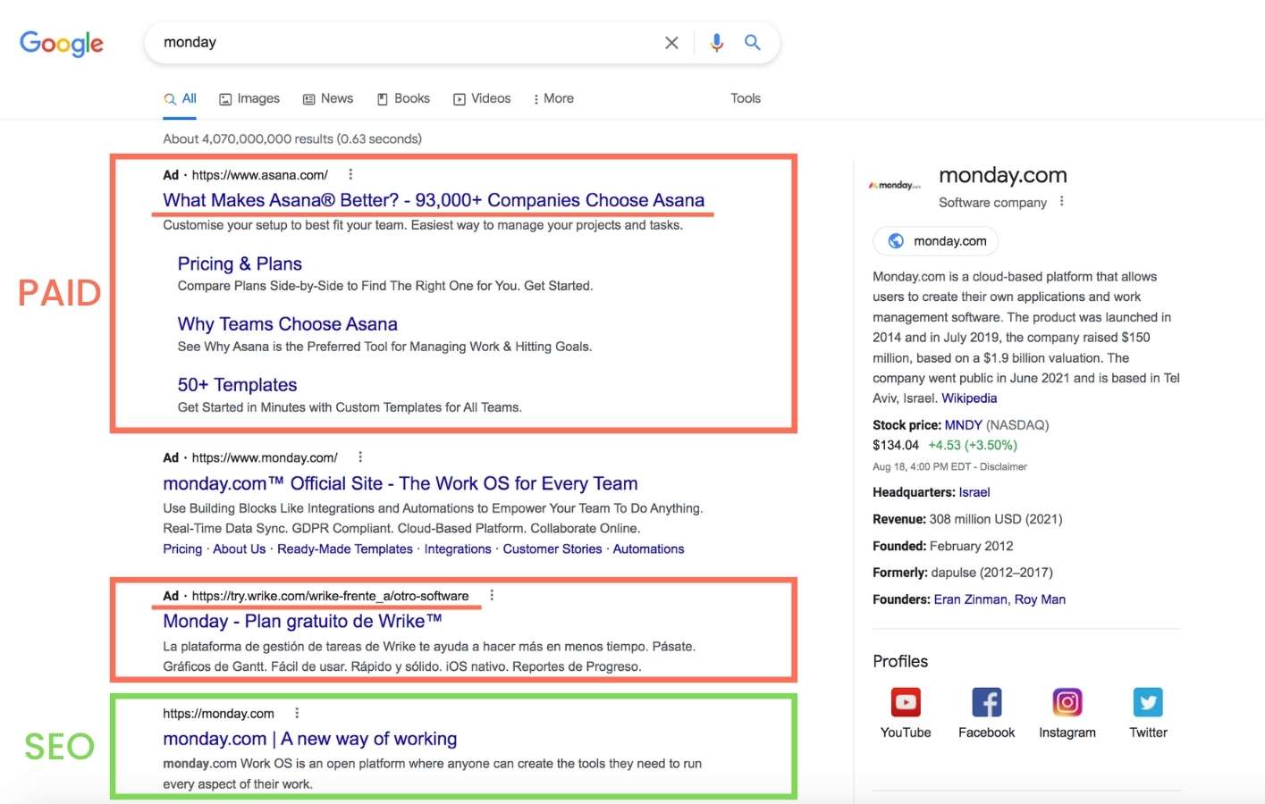Image resolution: width=1265 pixels, height=804 pixels.
Task: Click into the search field containing monday
Action: [x=402, y=43]
